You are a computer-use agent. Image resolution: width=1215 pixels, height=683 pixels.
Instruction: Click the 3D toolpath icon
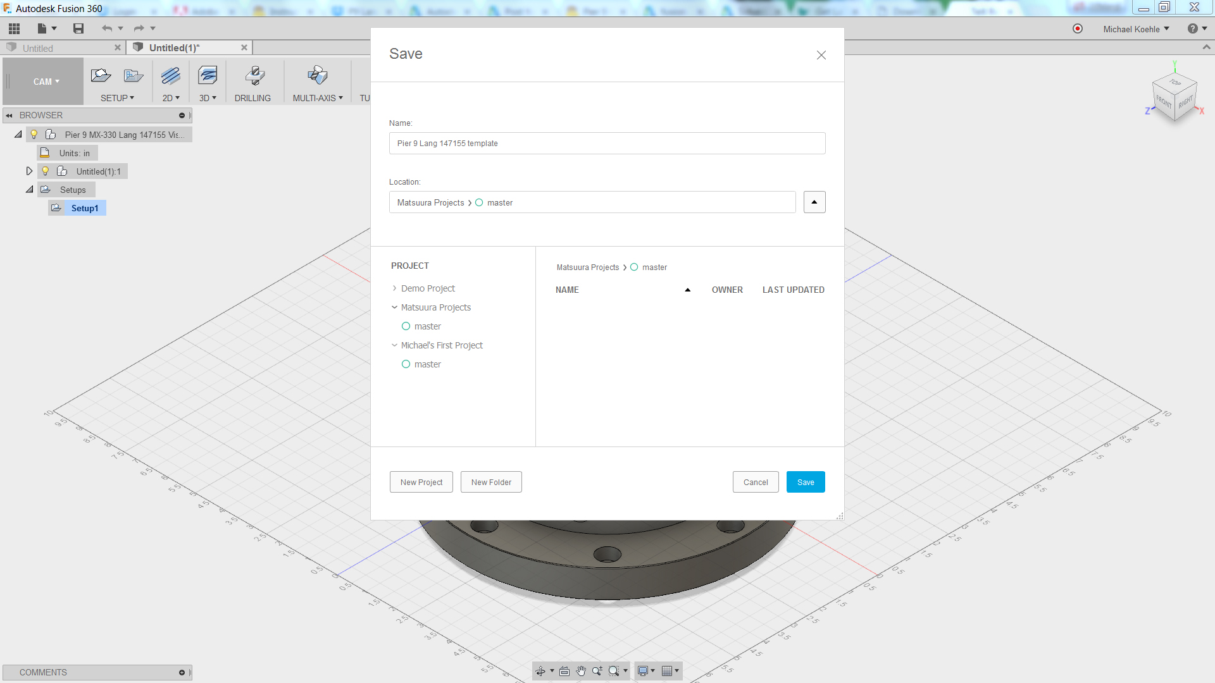(207, 76)
